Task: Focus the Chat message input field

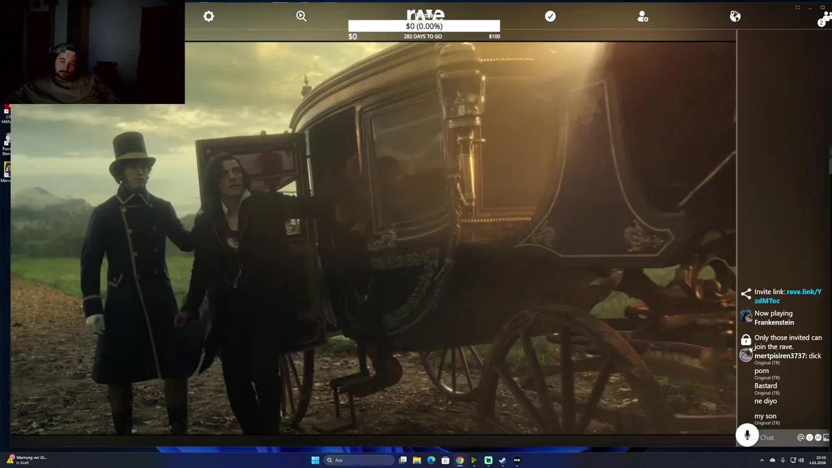Action: coord(777,437)
